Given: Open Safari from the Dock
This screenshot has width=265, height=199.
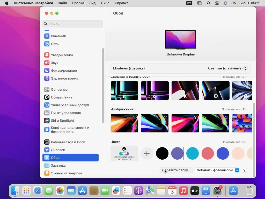Looking at the screenshot, I should (38, 191).
